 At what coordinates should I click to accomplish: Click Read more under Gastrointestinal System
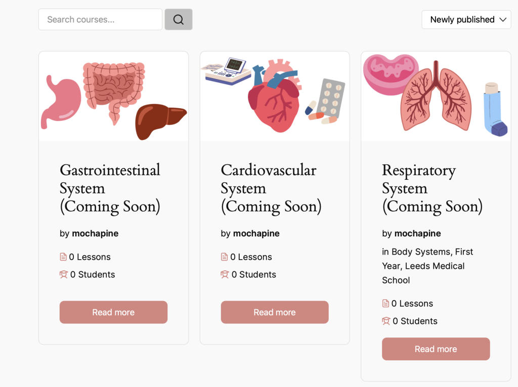pyautogui.click(x=113, y=312)
